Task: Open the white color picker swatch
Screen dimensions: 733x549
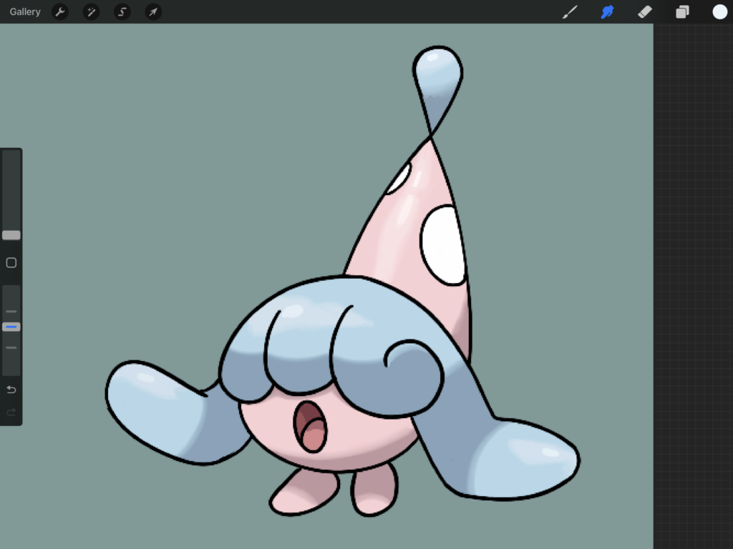Action: (719, 11)
